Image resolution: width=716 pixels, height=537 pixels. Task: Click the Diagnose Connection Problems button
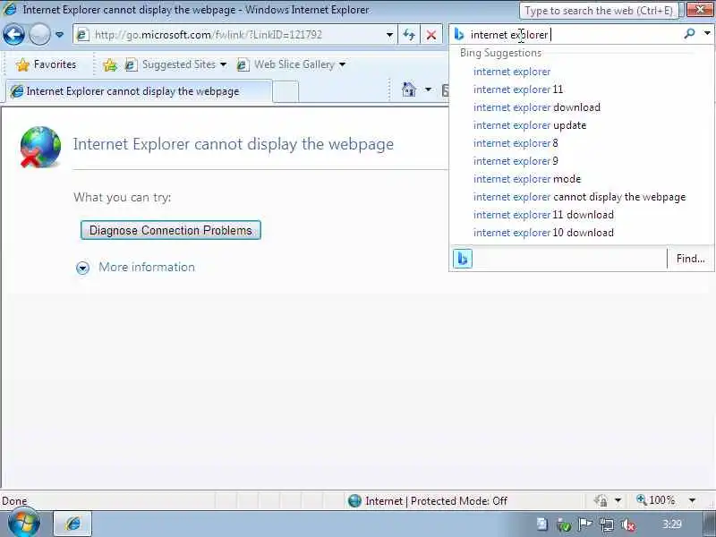(171, 230)
